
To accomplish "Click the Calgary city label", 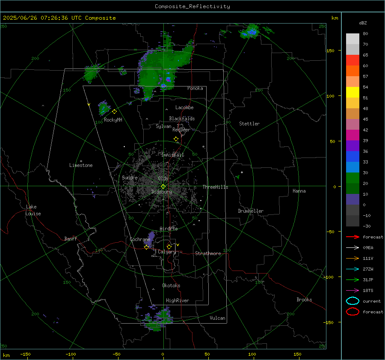I will (x=167, y=252).
